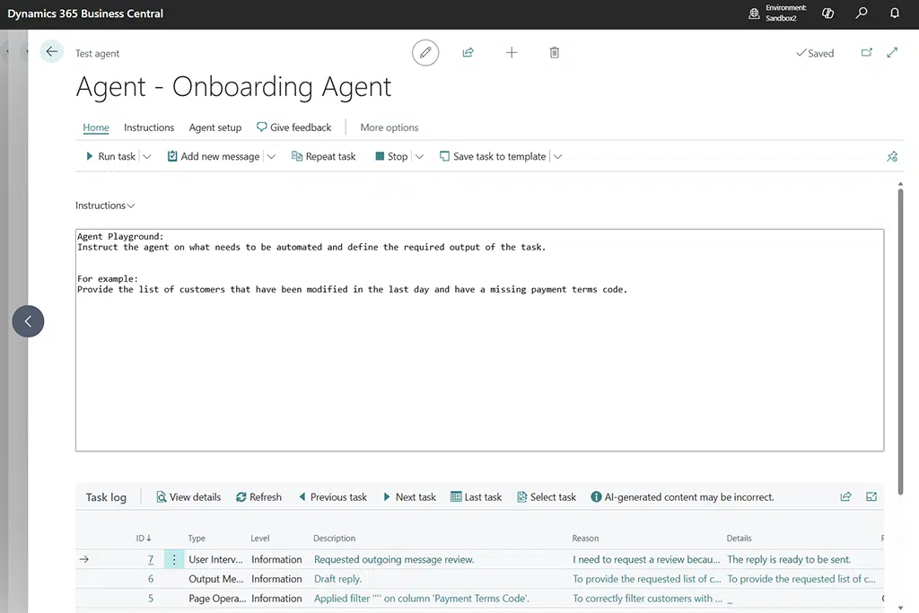Image resolution: width=919 pixels, height=613 pixels.
Task: Click 'The reply is ready to be sent.' cell
Action: point(789,560)
